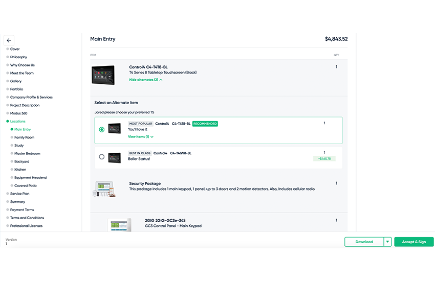
Task: Select Master Bedroom location
Action: (x=27, y=153)
